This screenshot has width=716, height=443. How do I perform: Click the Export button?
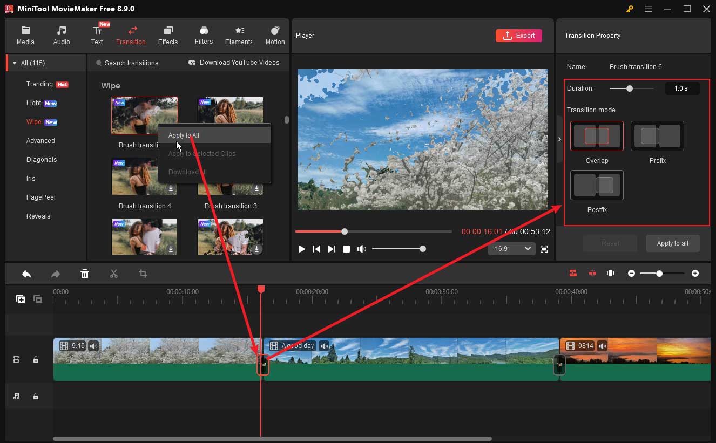coord(518,36)
